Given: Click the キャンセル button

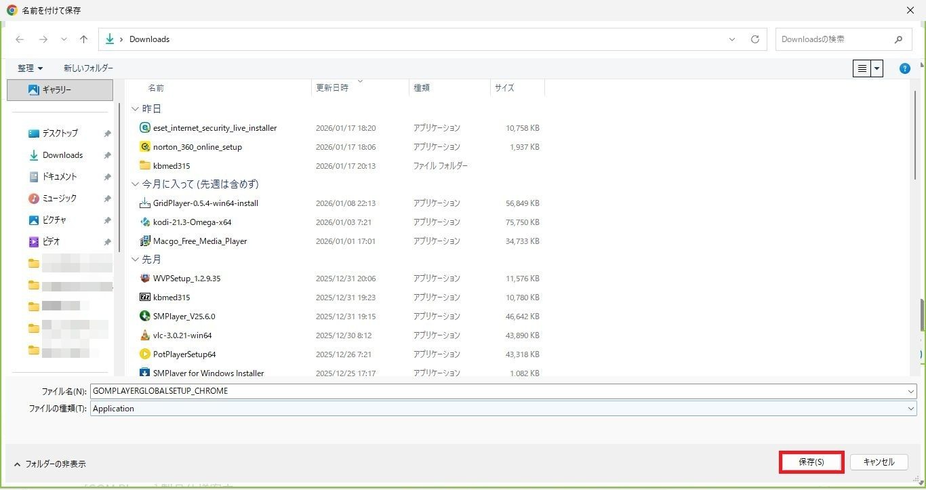Looking at the screenshot, I should point(879,462).
